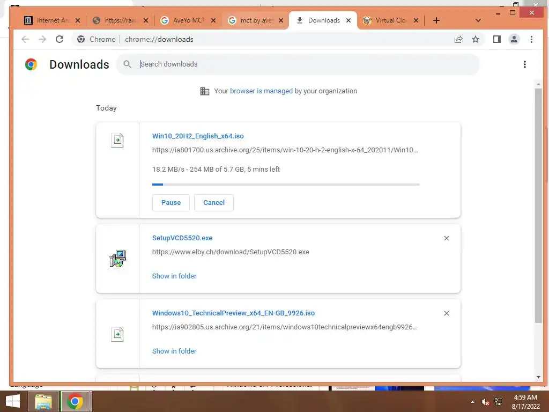The image size is (549, 412).
Task: Click the archive.org source URL of Win10_20H2
Action: click(285, 150)
